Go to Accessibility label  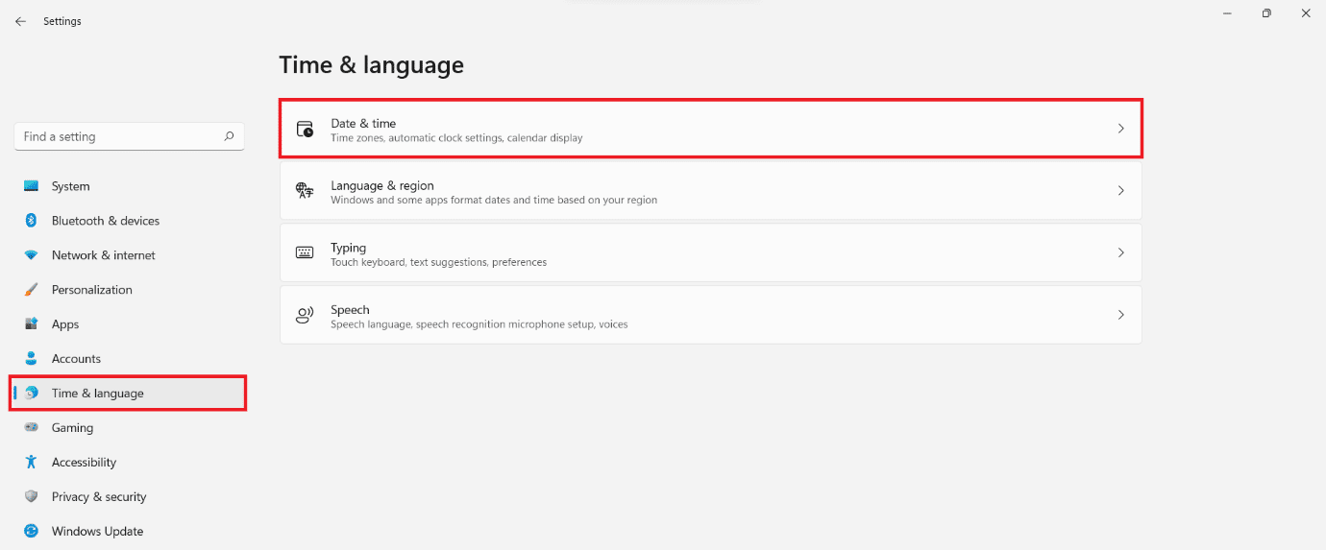click(85, 463)
